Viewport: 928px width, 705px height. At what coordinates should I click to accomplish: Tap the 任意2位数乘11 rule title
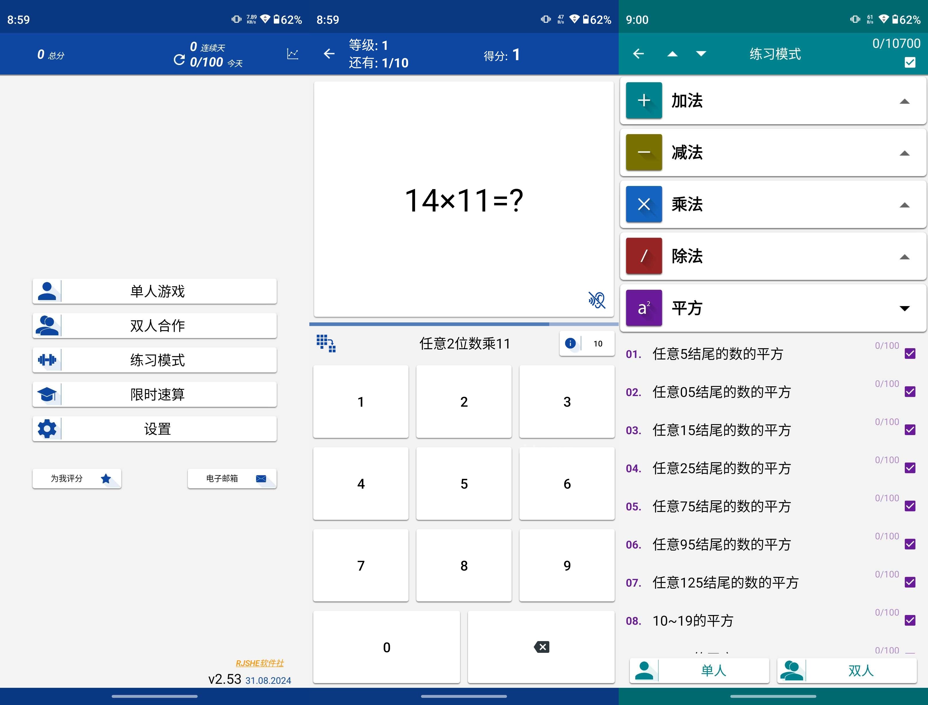click(x=465, y=343)
